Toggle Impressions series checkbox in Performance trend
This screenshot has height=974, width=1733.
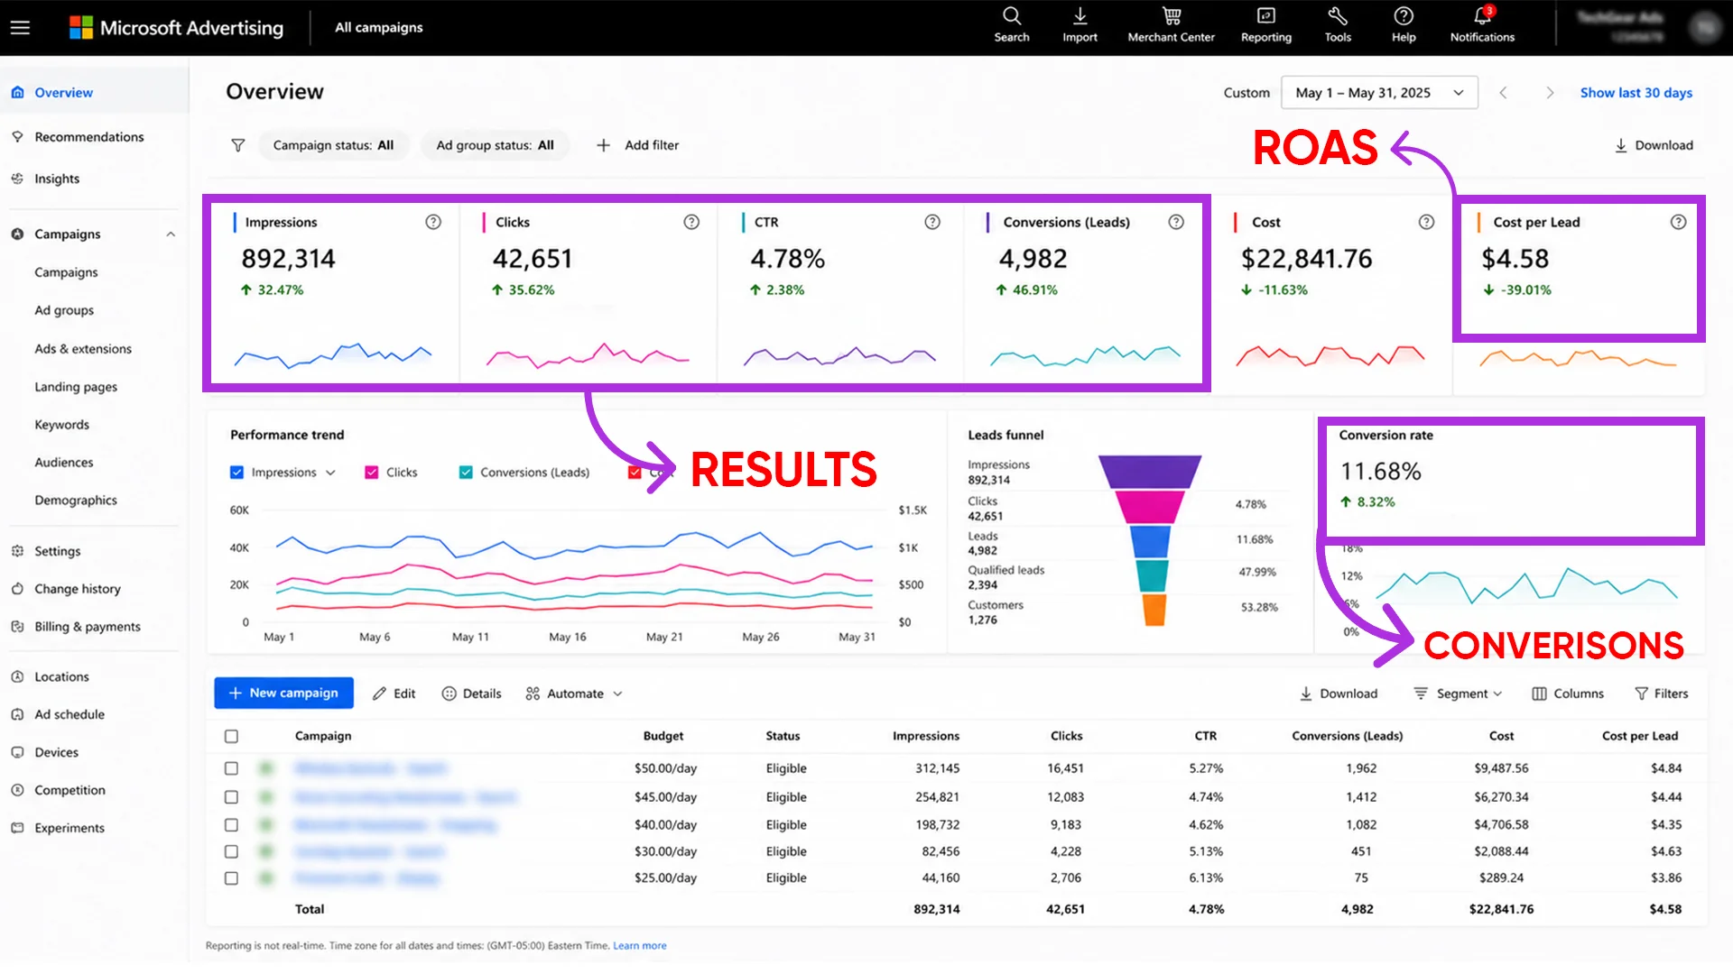[236, 473]
